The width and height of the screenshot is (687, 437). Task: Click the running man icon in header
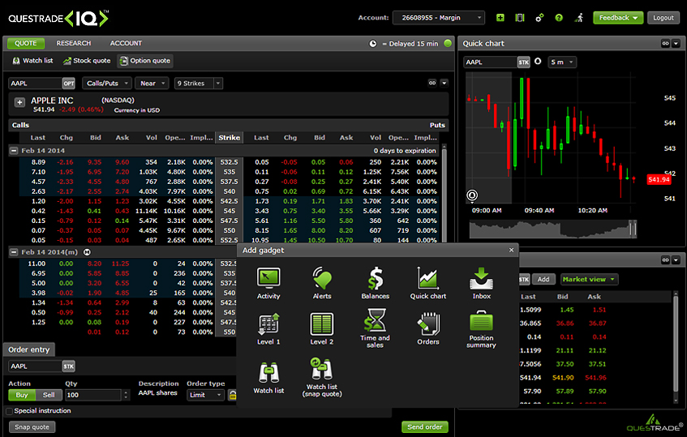point(579,18)
